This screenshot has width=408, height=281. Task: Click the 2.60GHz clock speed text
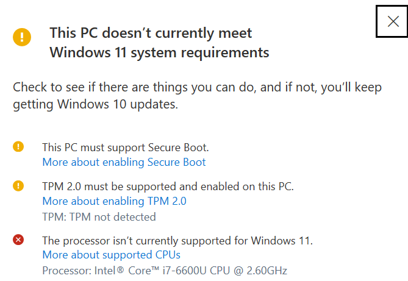coord(267,271)
